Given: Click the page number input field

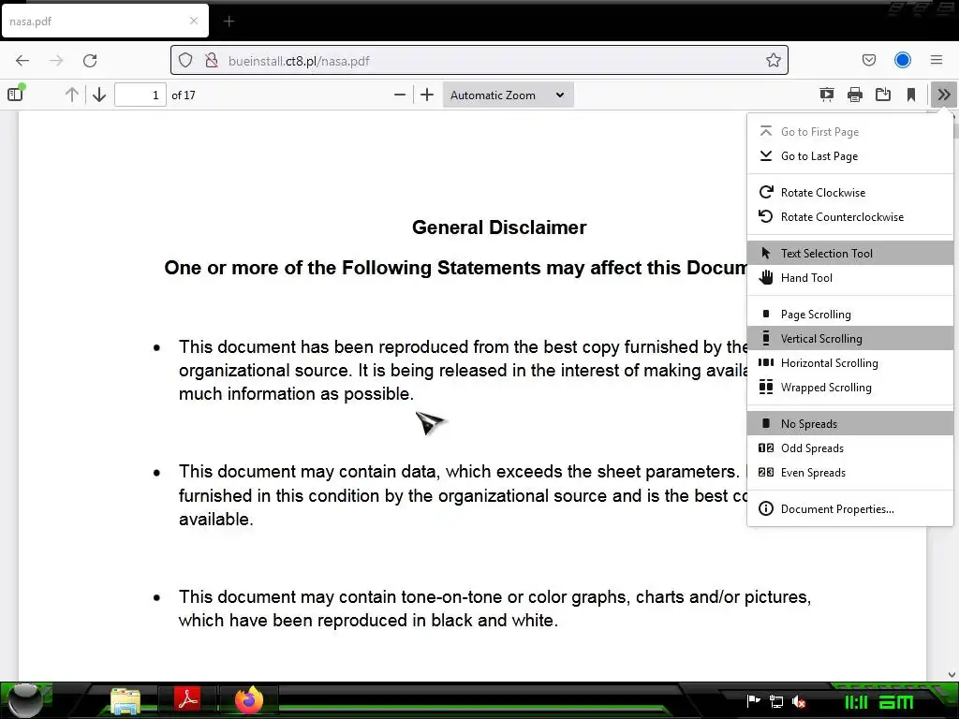Looking at the screenshot, I should point(140,95).
